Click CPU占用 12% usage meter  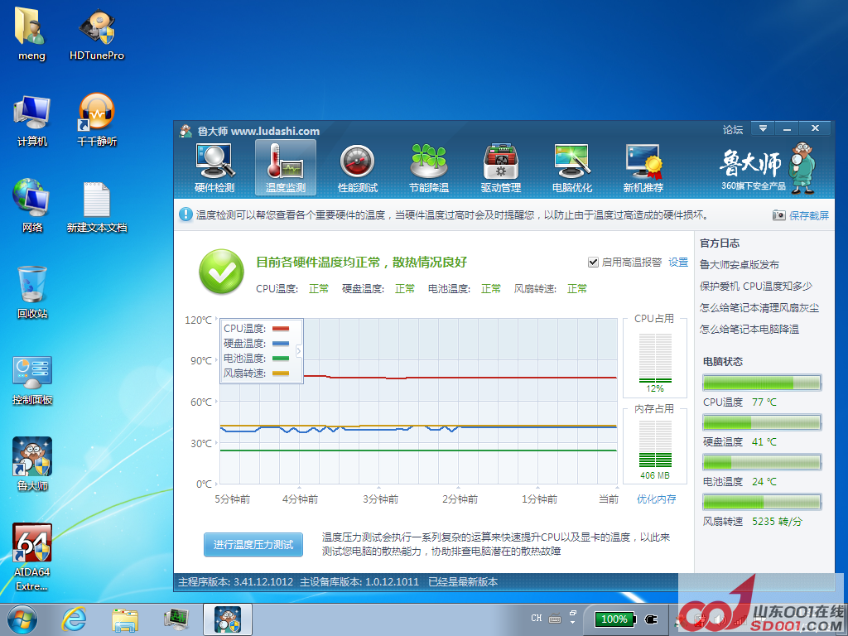pyautogui.click(x=655, y=359)
